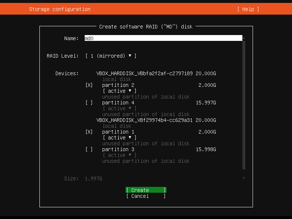Open the disabled active dropdown under partition 4
292x219 pixels.
pos(120,108)
